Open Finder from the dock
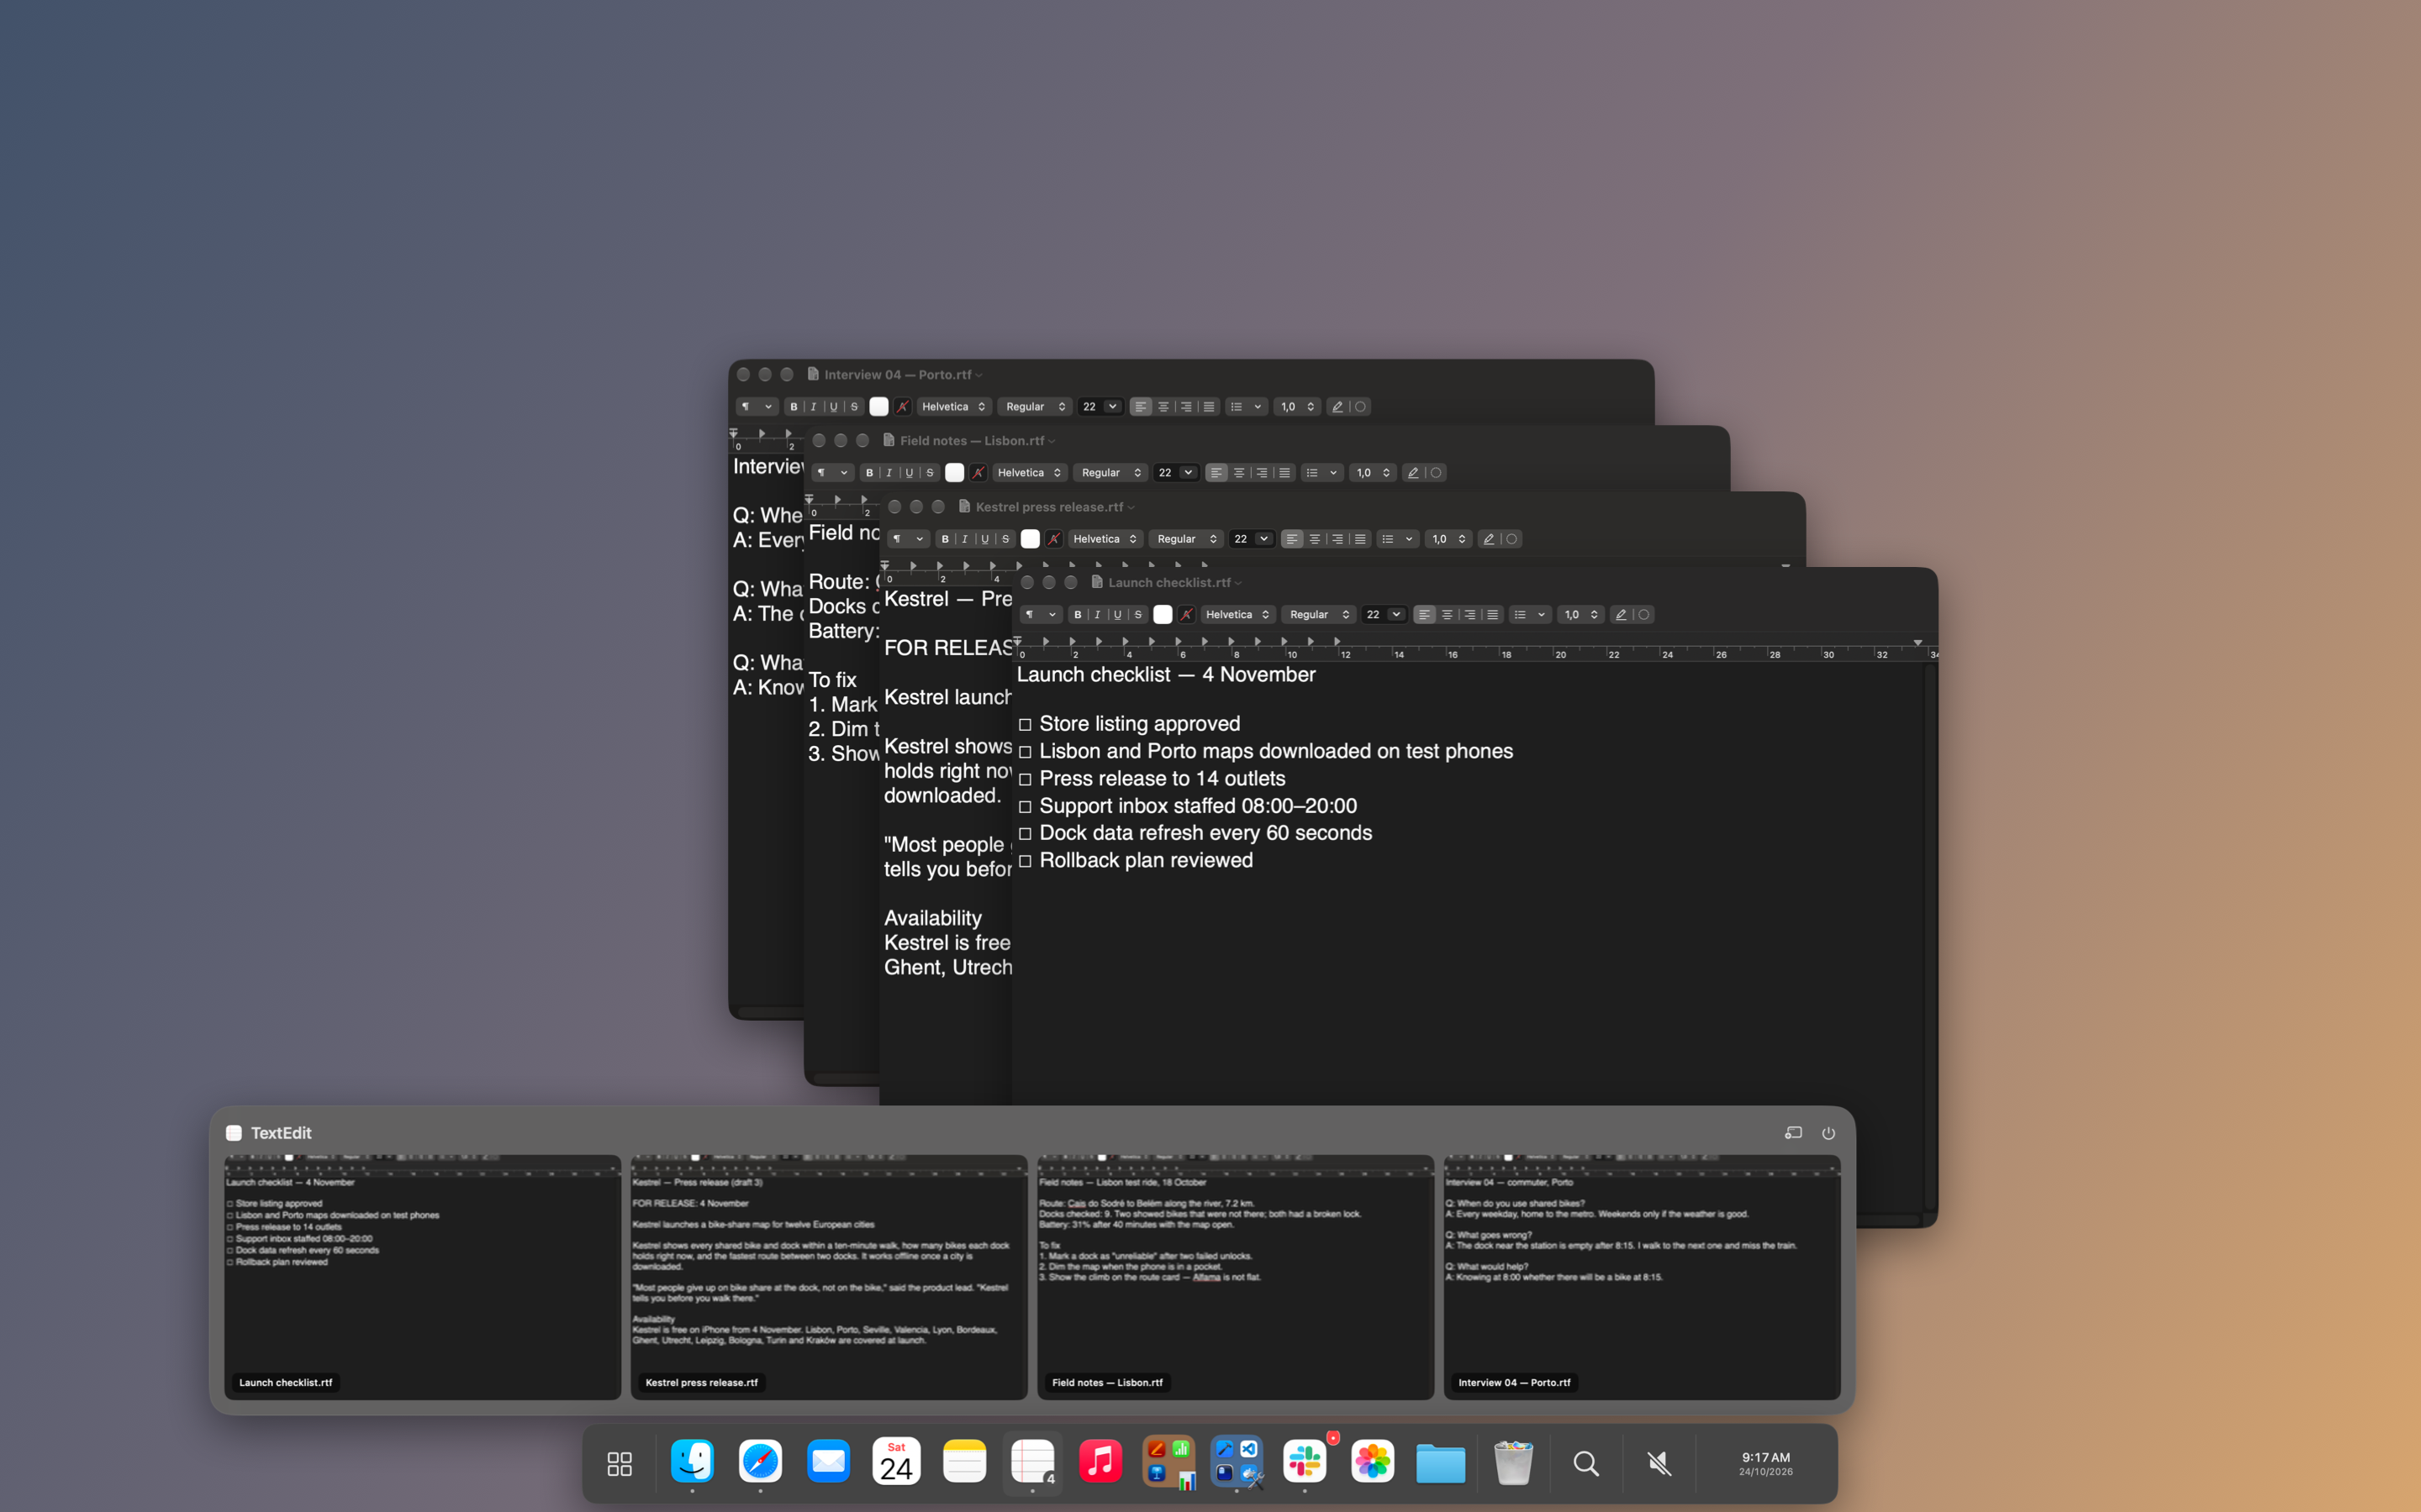The image size is (2421, 1512). click(693, 1461)
